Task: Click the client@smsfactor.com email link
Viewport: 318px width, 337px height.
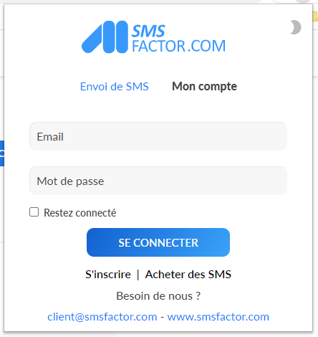Action: tap(102, 317)
